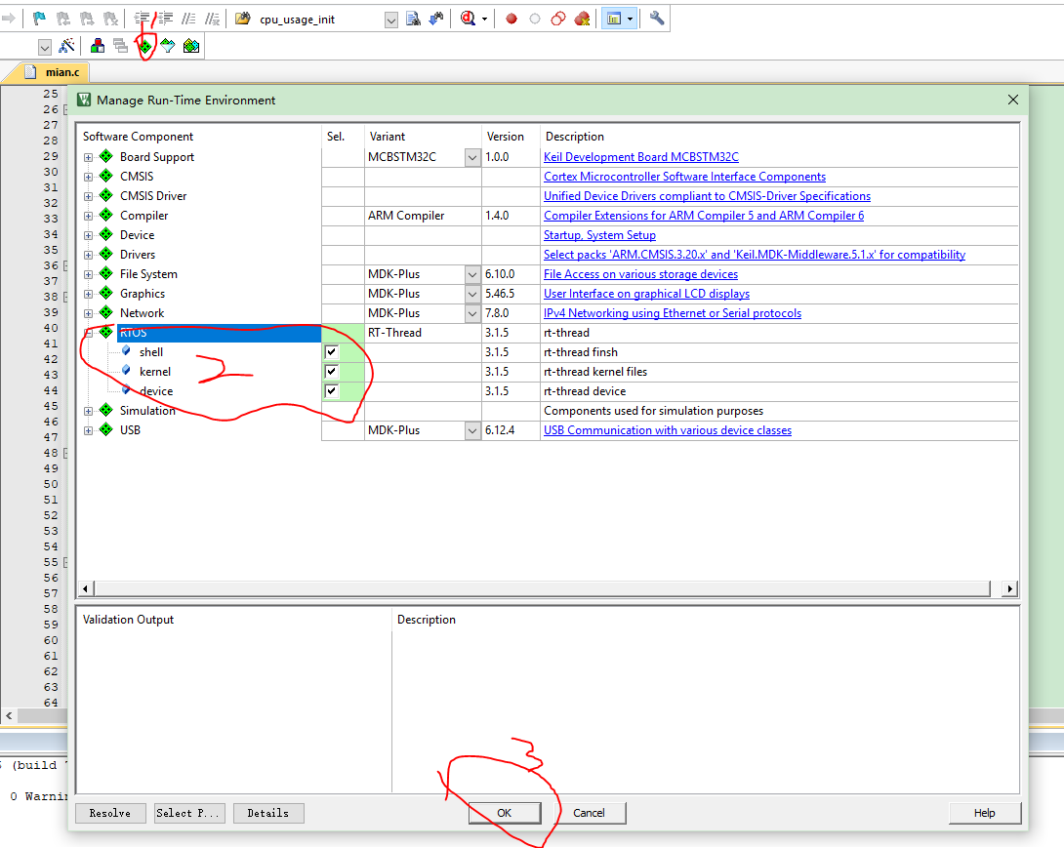
Task: Toggle the device component checkbox
Action: click(331, 391)
